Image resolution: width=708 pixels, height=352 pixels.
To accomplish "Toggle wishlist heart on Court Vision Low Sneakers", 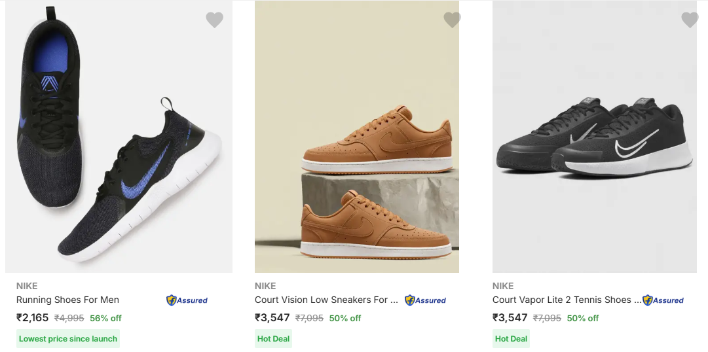I will tap(452, 20).
